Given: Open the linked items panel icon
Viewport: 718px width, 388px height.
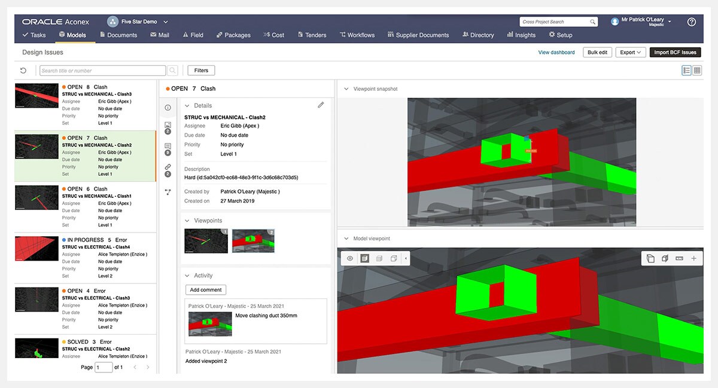Looking at the screenshot, I should (168, 166).
